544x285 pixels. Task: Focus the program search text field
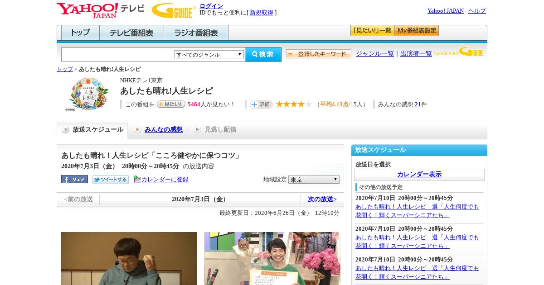tap(117, 54)
